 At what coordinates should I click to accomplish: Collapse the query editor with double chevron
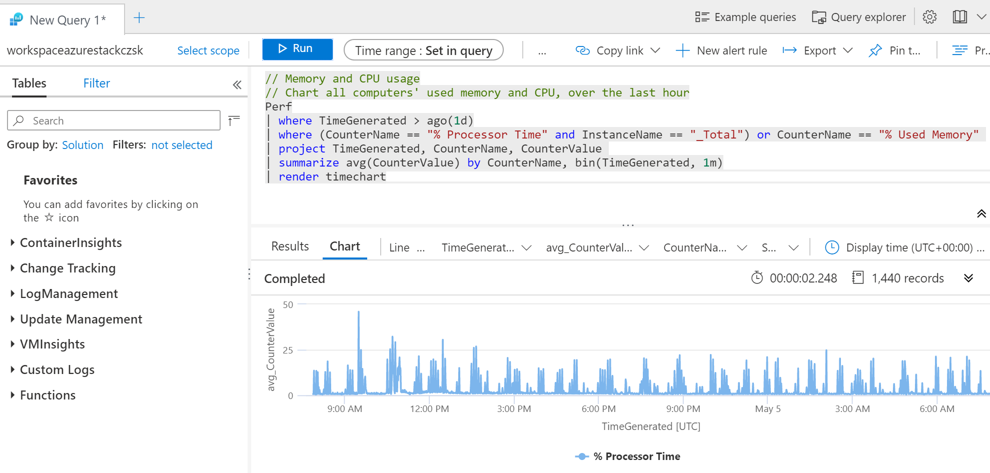click(981, 214)
